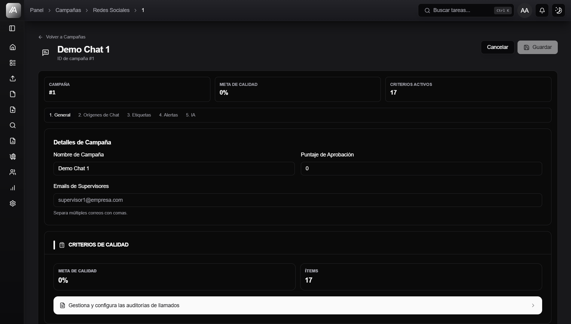This screenshot has height=324, width=571.
Task: Focus the Emails de Supervisores field
Action: (298, 200)
